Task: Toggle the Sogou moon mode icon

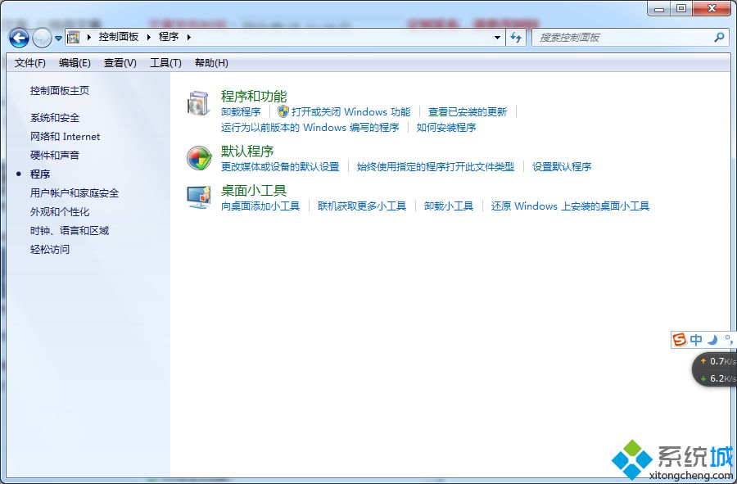Action: pos(712,340)
